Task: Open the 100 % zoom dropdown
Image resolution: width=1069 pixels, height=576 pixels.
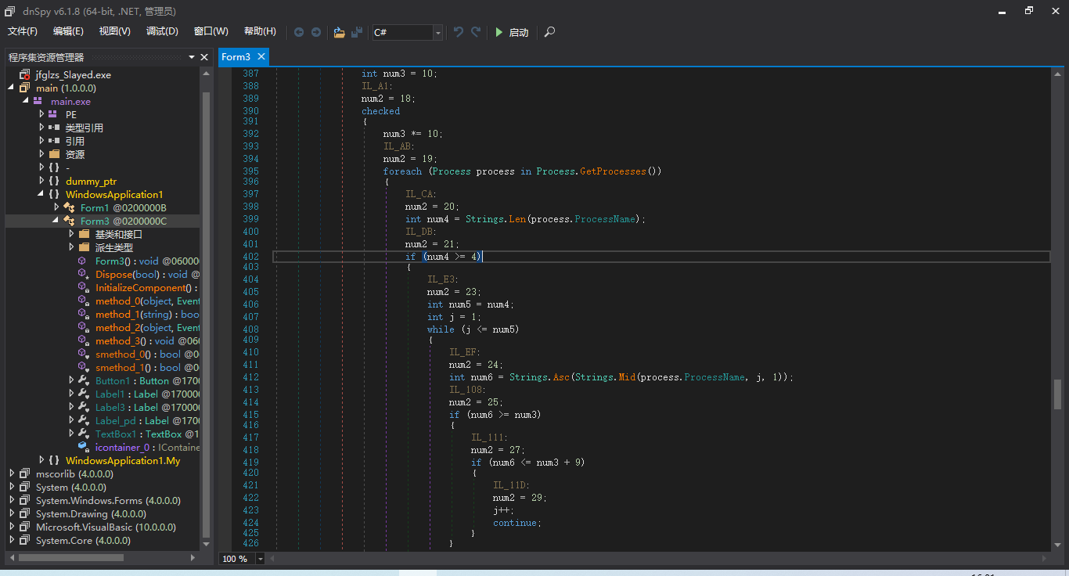Action: click(x=260, y=559)
